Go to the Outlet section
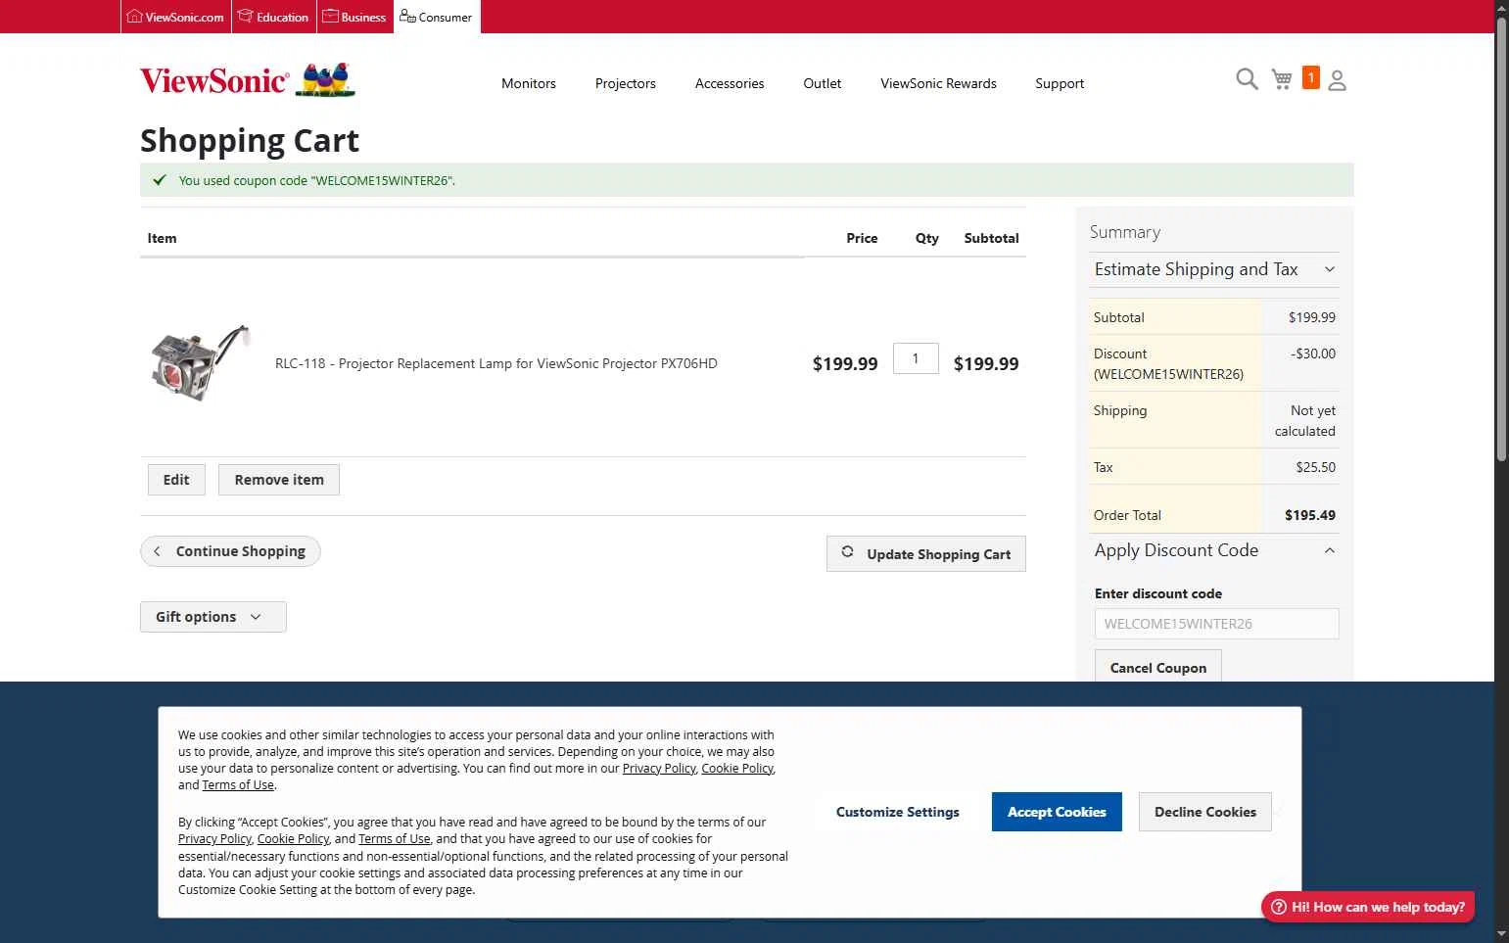Viewport: 1509px width, 943px height. 823,83
